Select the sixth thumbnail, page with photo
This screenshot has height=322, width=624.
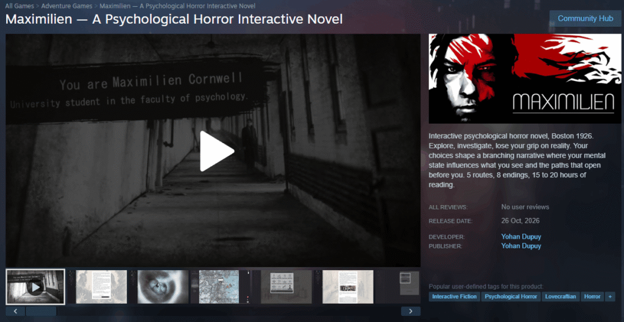coord(344,287)
